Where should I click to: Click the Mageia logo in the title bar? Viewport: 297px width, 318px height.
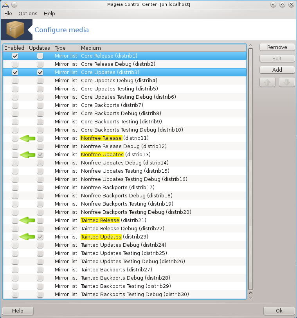[x=5, y=4]
